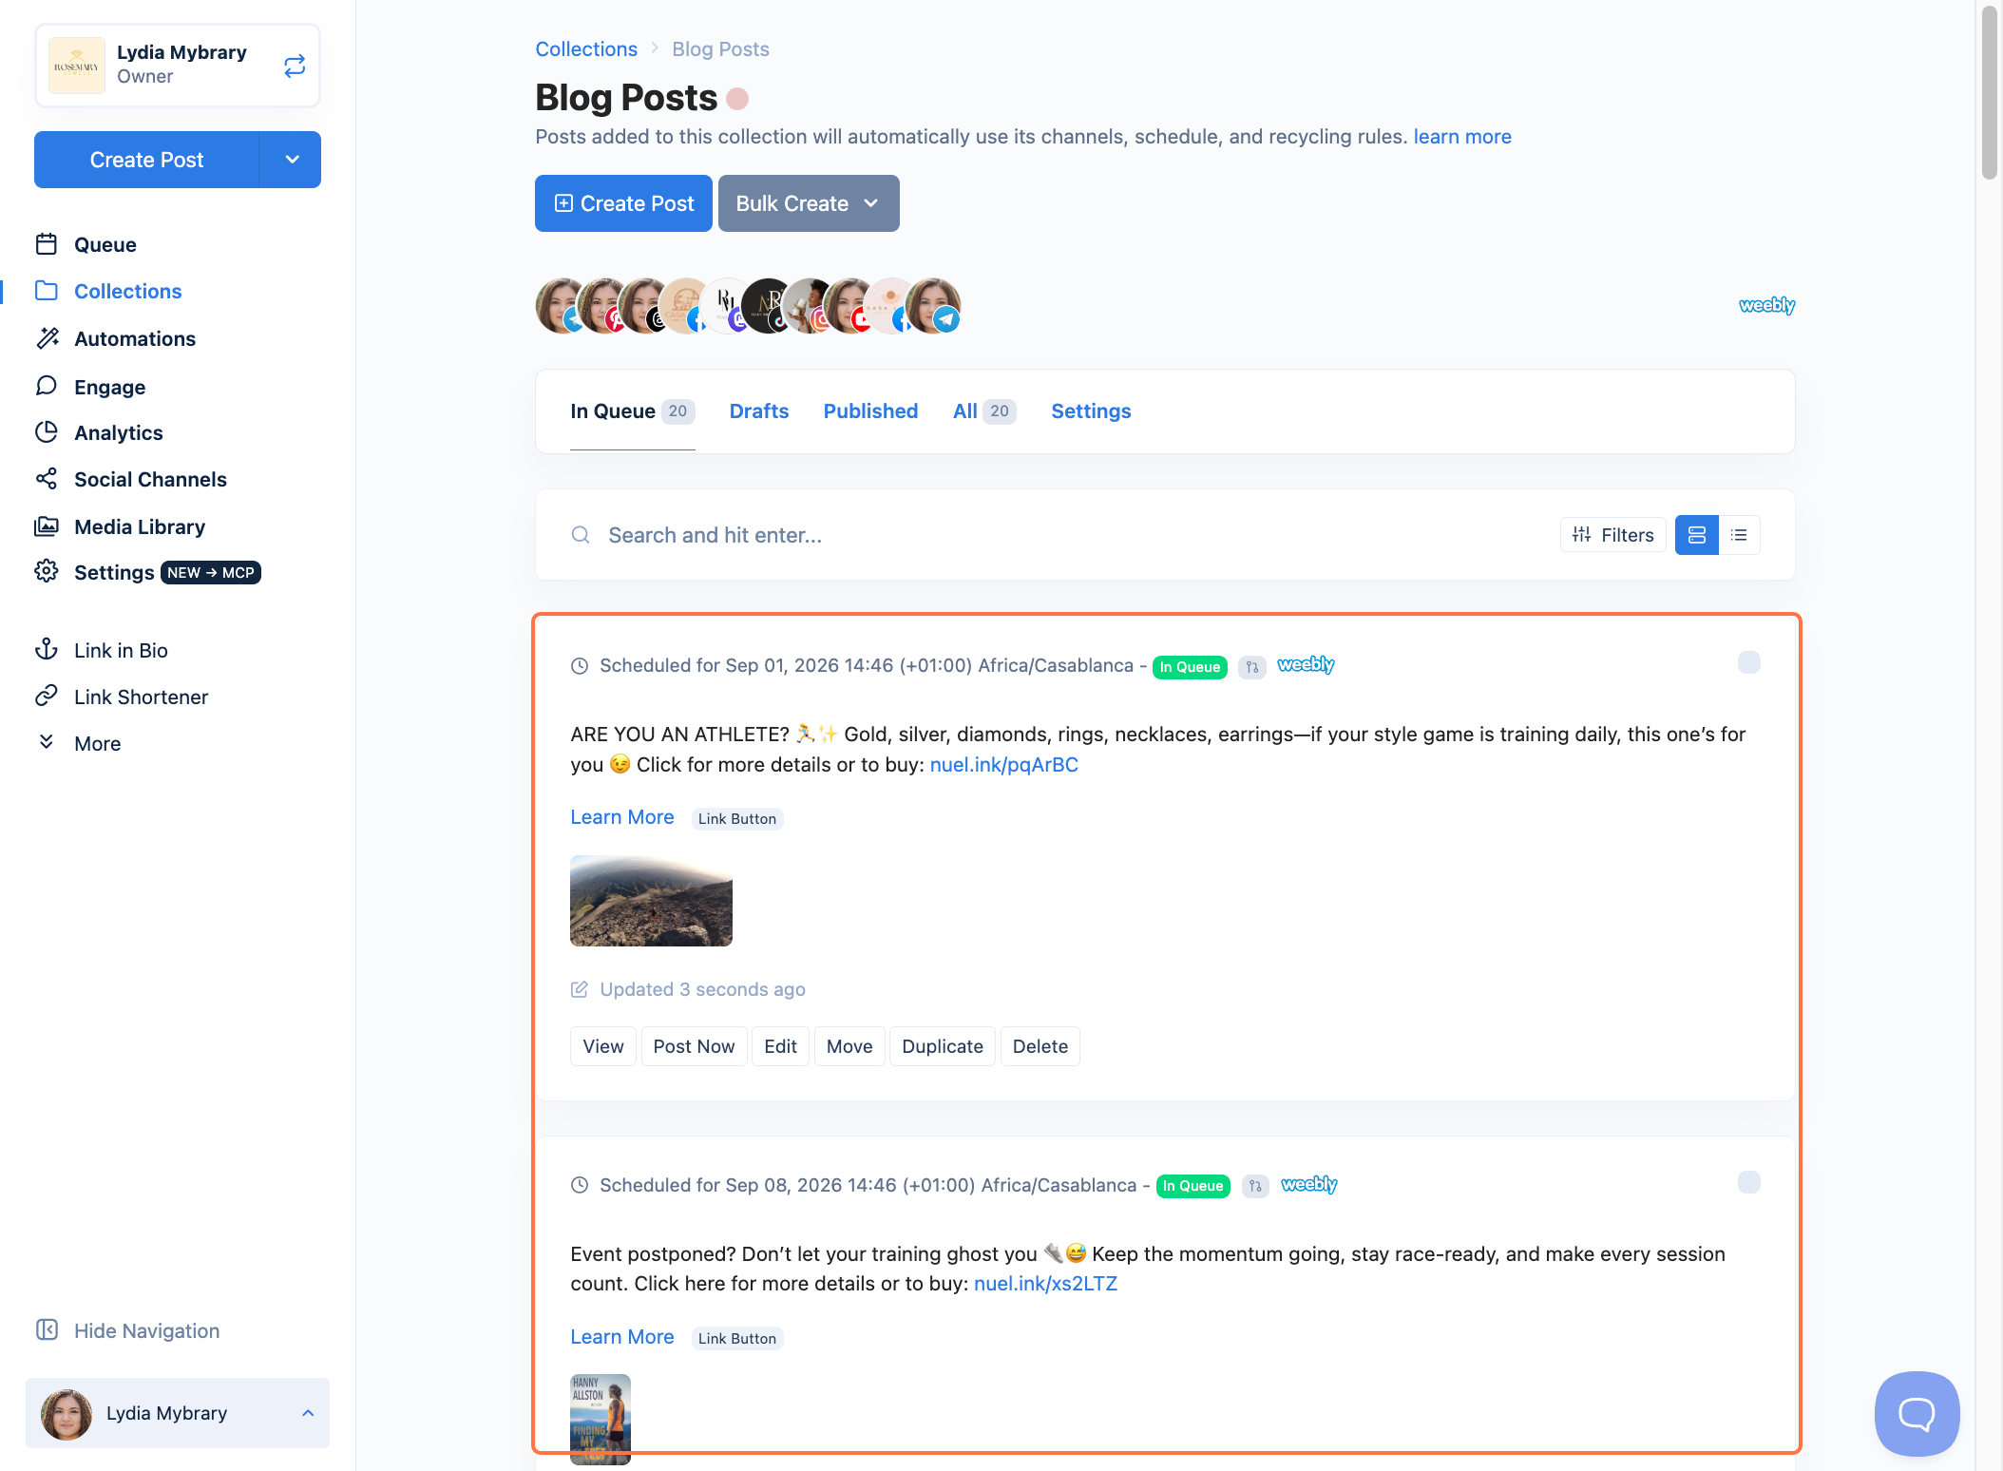Select the checkbox for Sep 08 post
Screen dimensions: 2003x1471
coord(1748,1182)
